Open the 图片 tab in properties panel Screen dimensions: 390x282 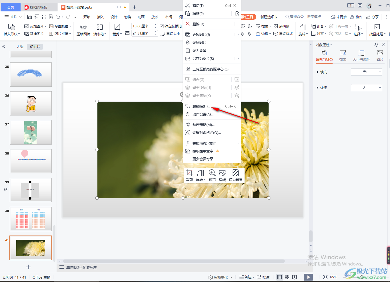pos(380,56)
